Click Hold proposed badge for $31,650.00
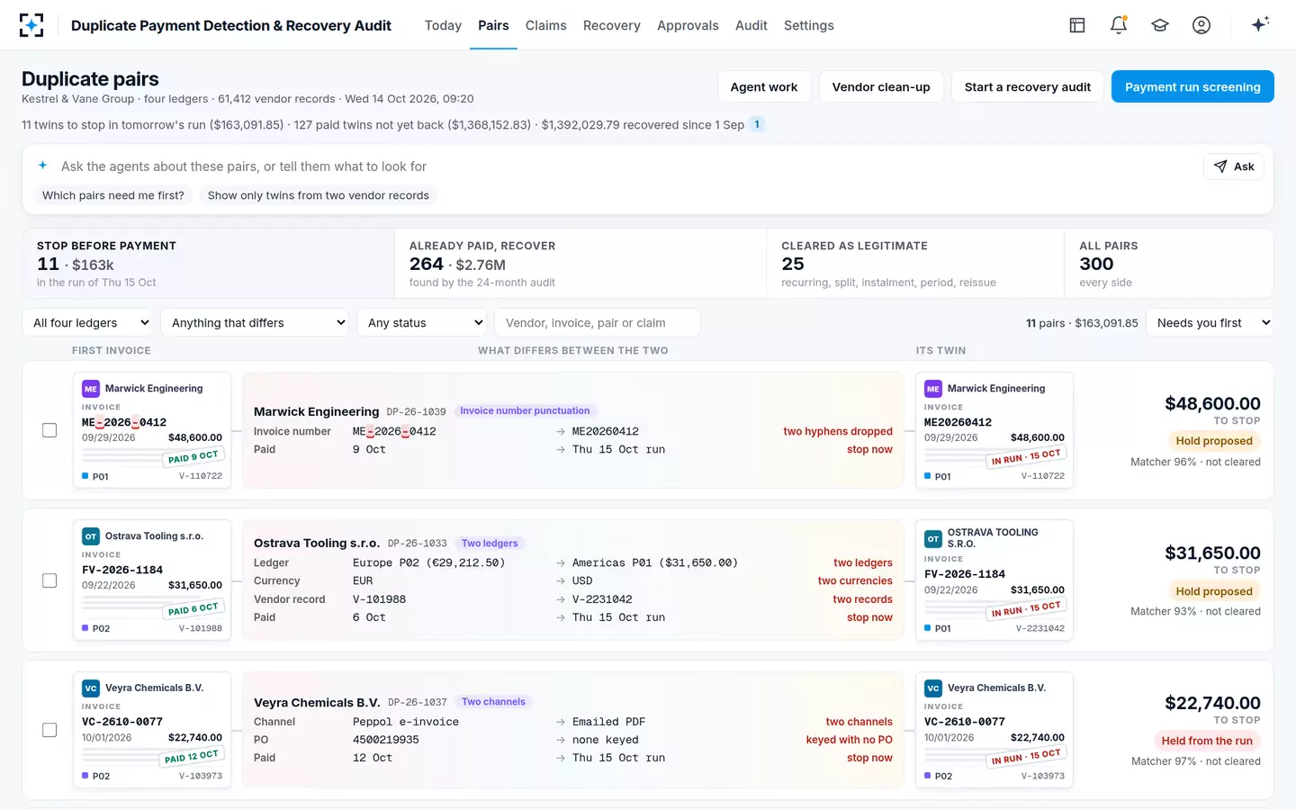Viewport: 1296px width, 810px height. click(x=1214, y=591)
